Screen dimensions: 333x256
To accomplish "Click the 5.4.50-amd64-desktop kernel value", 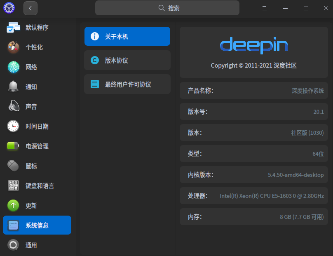I will pyautogui.click(x=296, y=175).
